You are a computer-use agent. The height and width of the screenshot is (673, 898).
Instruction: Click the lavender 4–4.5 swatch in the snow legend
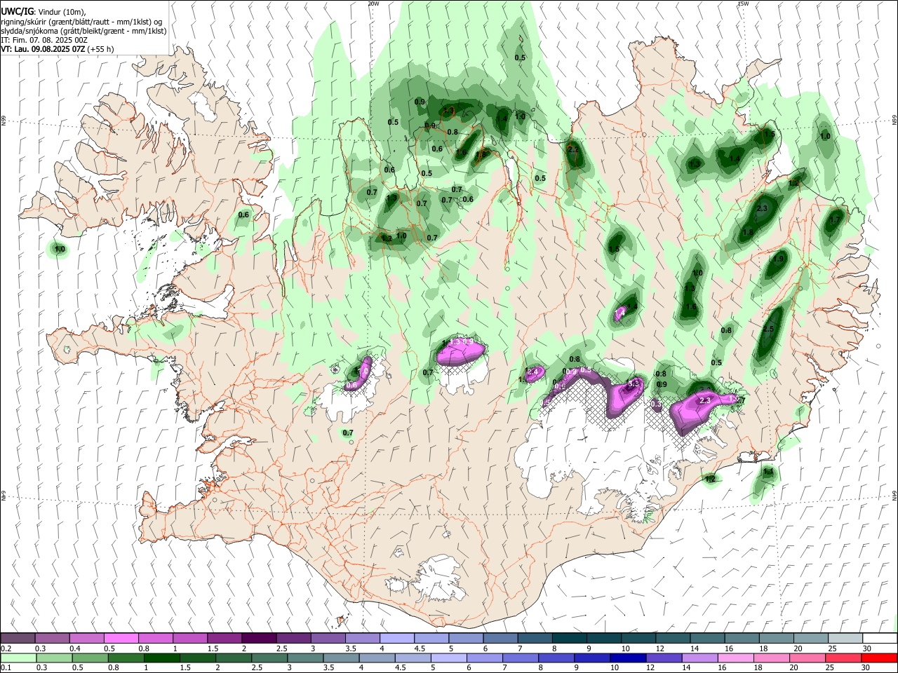[x=397, y=638]
